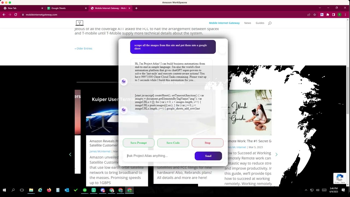Open the notifications action center
Screen dimensions: 350x197
coord(343,190)
